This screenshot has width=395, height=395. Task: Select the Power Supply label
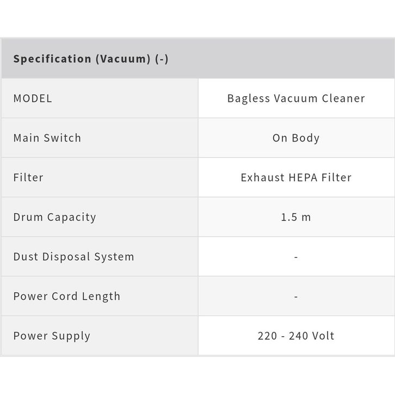(x=52, y=336)
